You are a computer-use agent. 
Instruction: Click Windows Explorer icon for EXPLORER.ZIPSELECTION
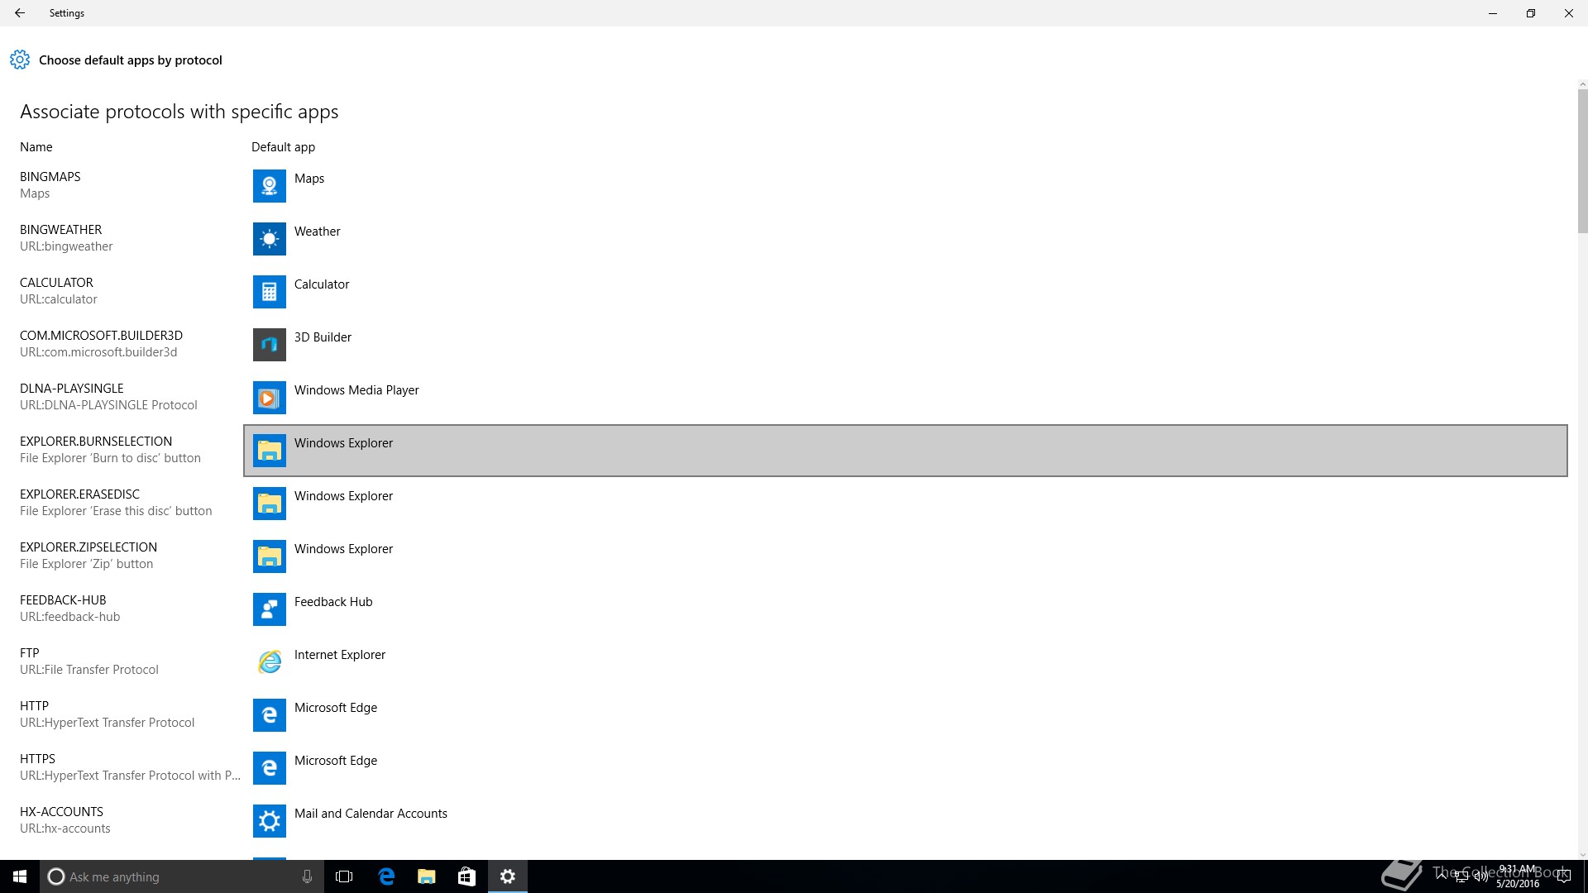(270, 556)
